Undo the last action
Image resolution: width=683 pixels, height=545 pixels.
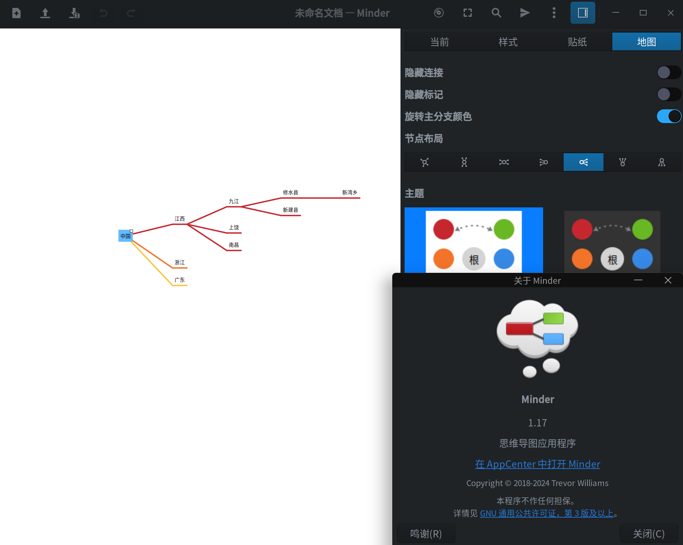click(103, 13)
